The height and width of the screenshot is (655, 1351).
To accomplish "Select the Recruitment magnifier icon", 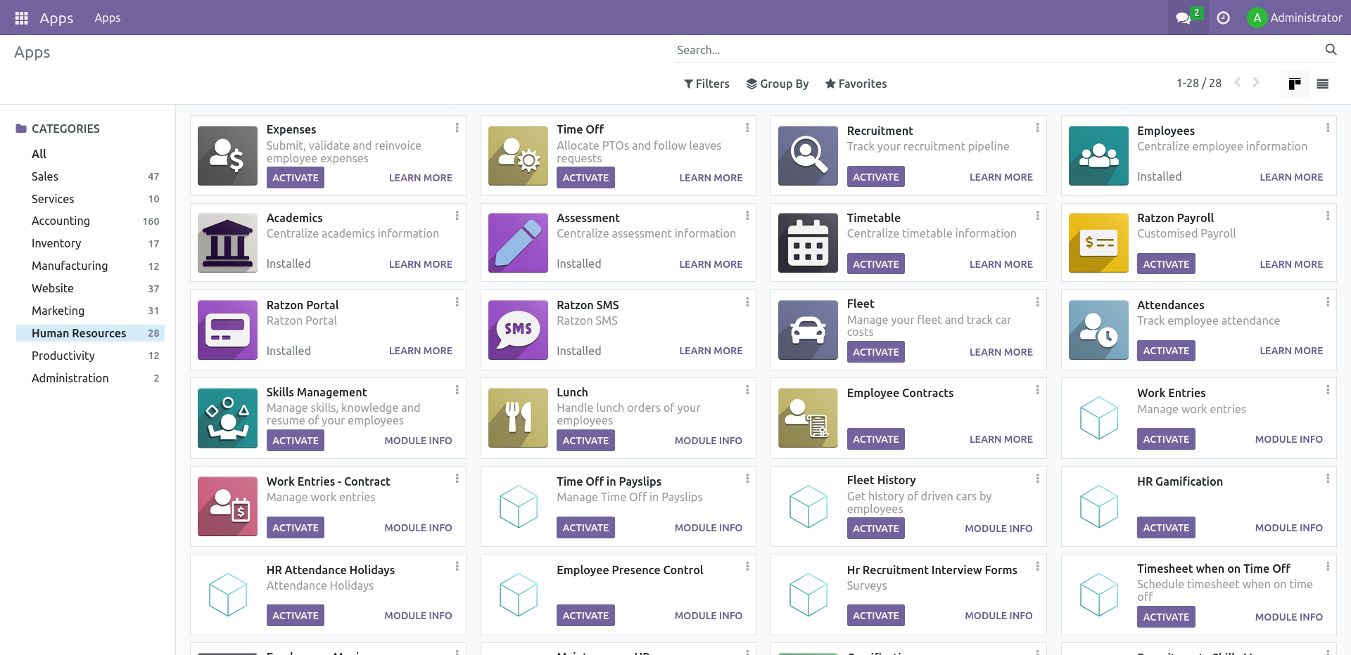I will pos(807,155).
